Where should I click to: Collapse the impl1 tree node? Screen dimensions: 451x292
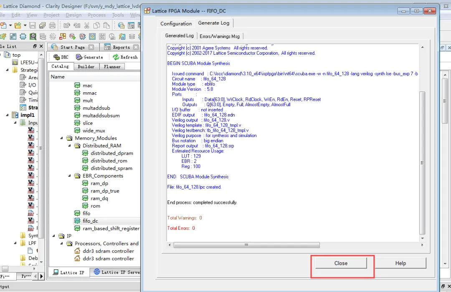click(x=8, y=115)
